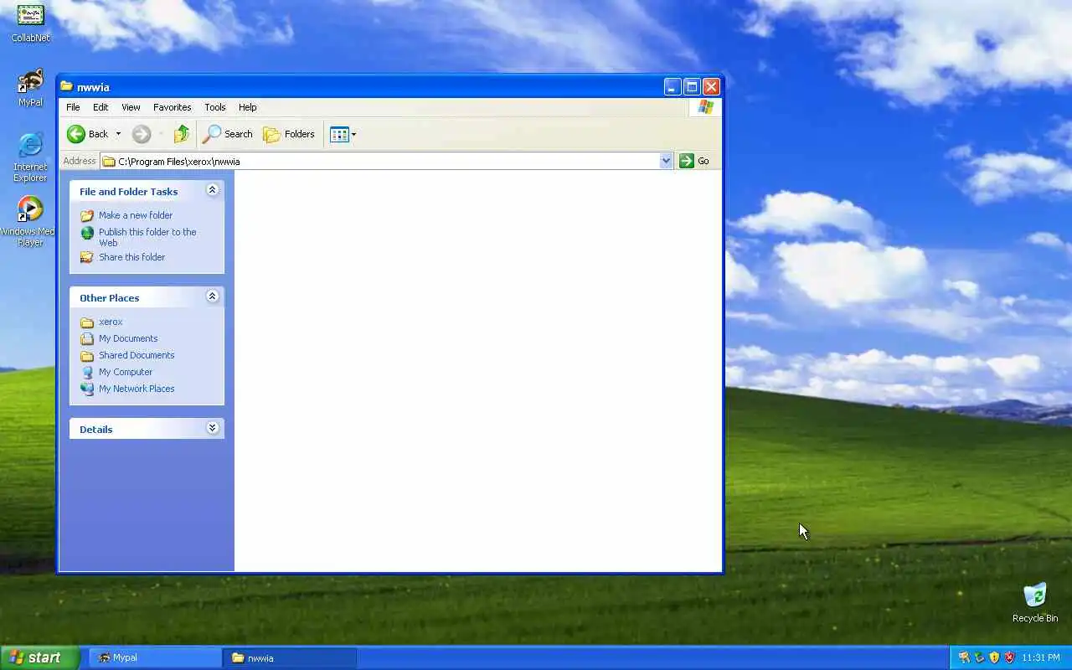Open the Favorites menu

pyautogui.click(x=172, y=107)
